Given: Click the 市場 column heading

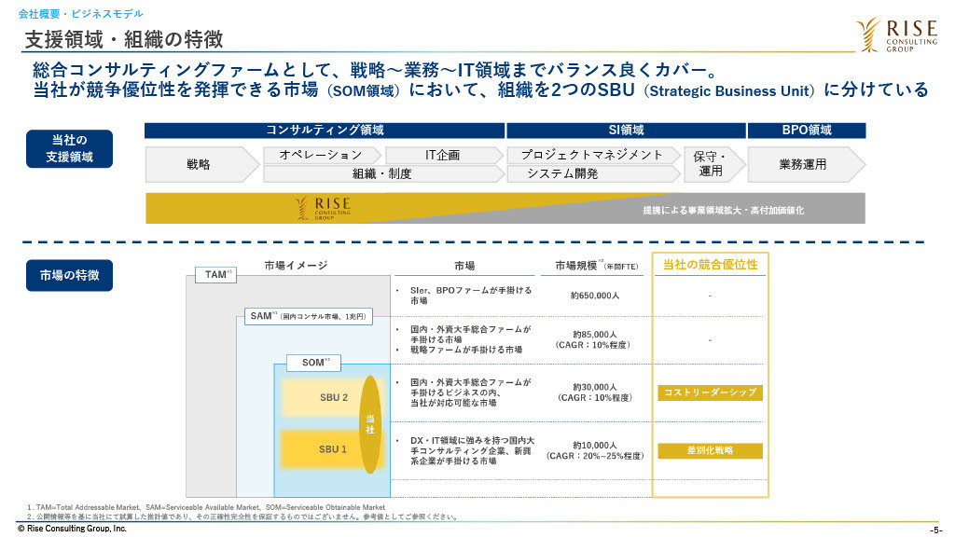Looking at the screenshot, I should [x=464, y=266].
